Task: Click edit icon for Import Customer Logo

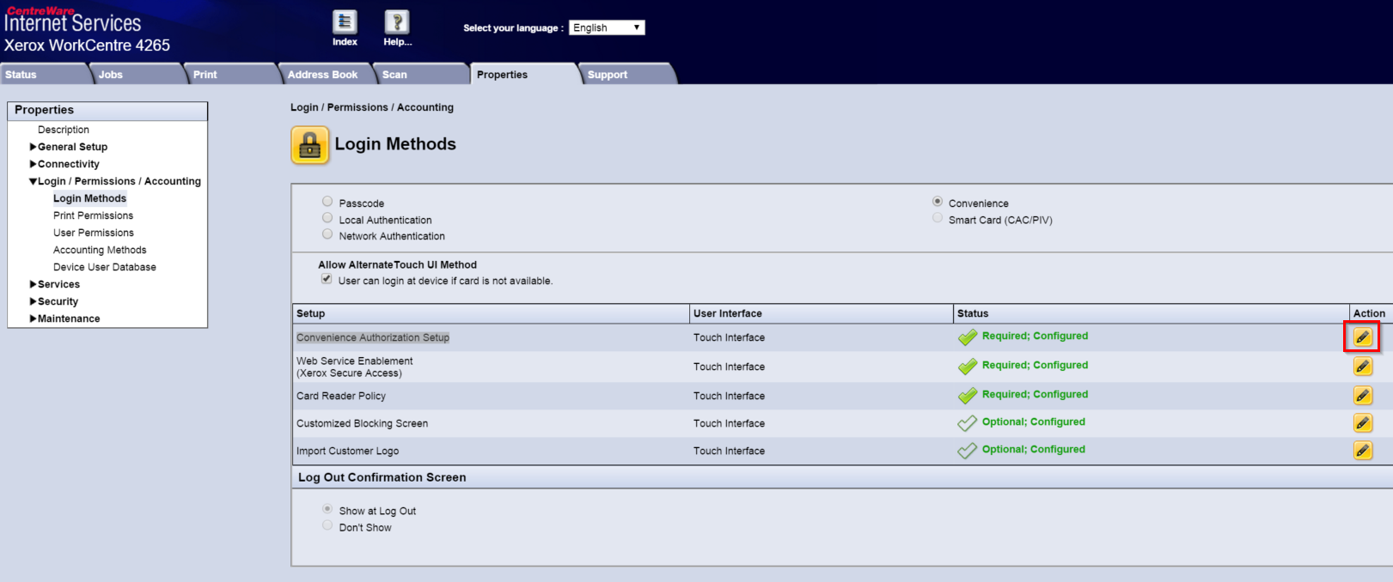Action: [x=1362, y=451]
